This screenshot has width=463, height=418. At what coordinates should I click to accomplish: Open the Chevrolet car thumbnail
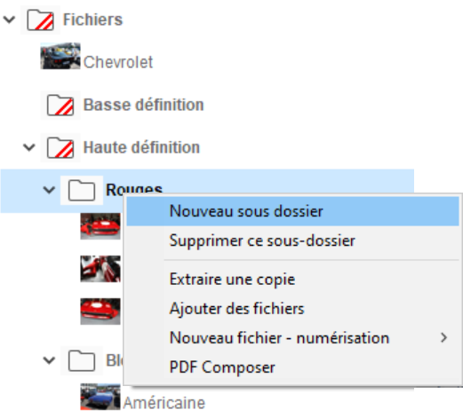[60, 56]
